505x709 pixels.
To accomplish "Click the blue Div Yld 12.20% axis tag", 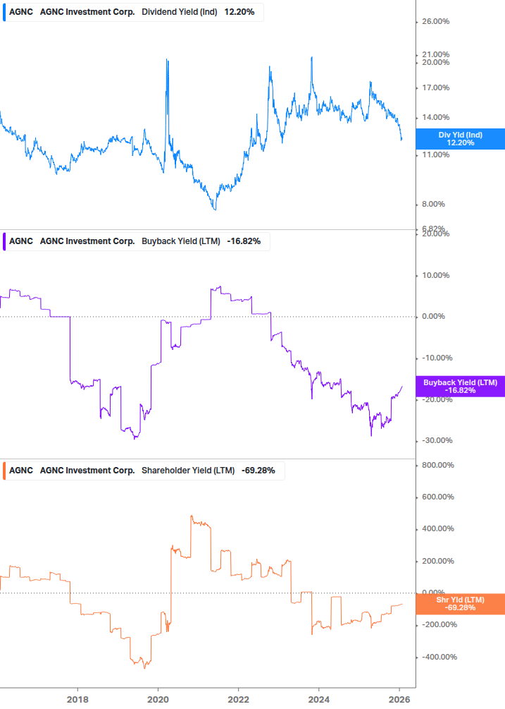I will pos(460,138).
